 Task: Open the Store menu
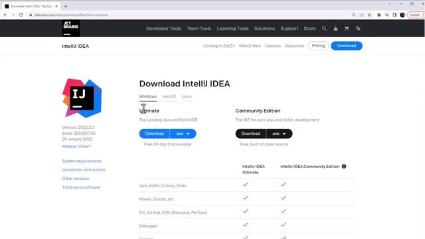[309, 28]
